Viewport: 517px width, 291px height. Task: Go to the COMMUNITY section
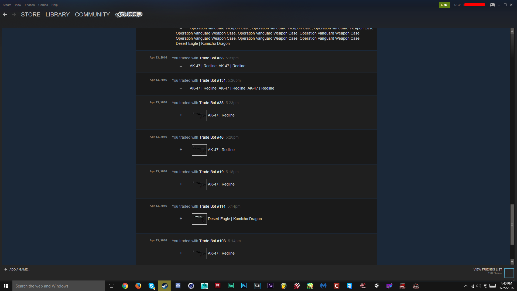(92, 15)
